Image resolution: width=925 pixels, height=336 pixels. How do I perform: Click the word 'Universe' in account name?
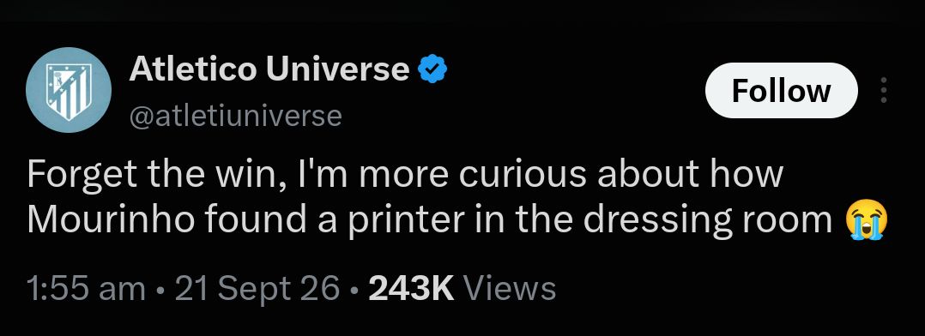point(337,69)
